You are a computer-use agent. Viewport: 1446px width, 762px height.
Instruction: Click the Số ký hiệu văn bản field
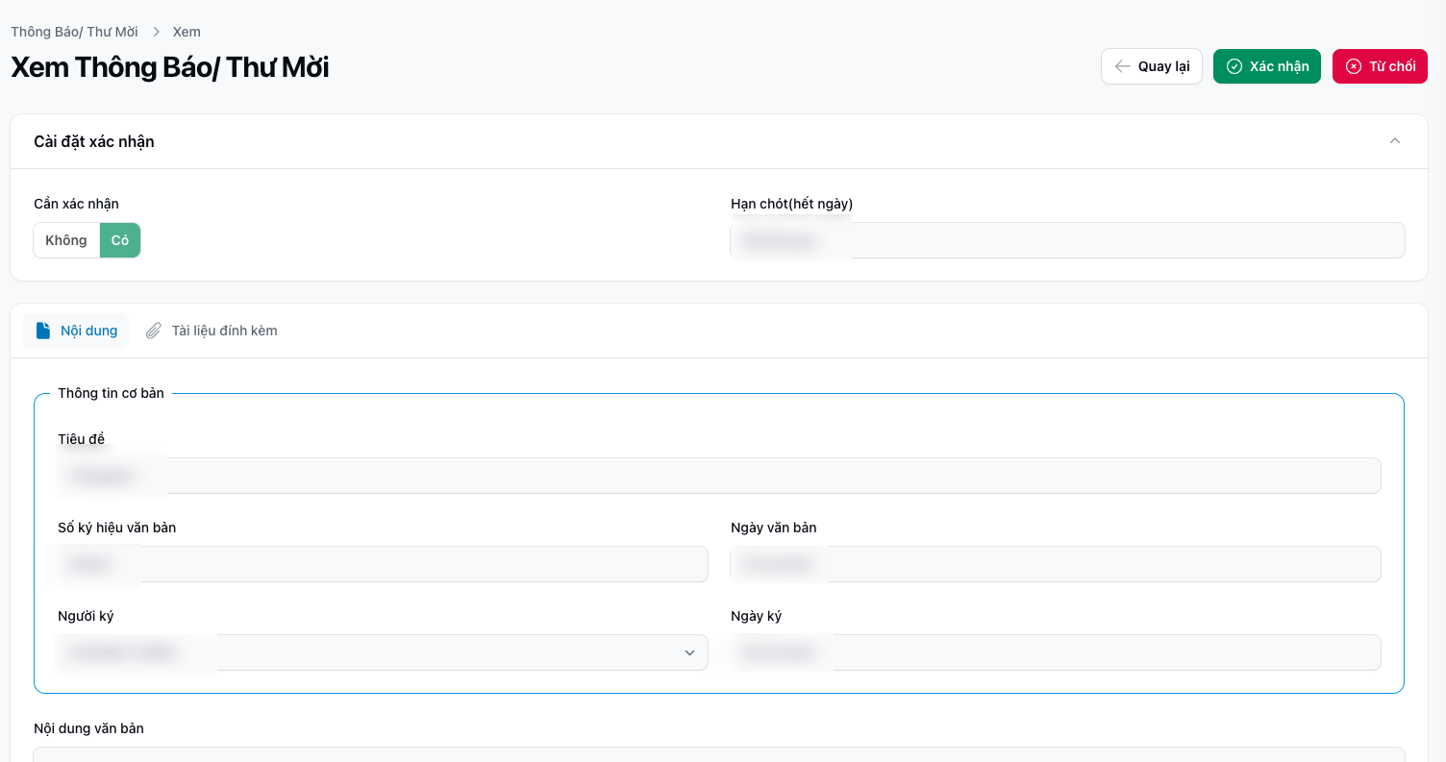tap(382, 564)
